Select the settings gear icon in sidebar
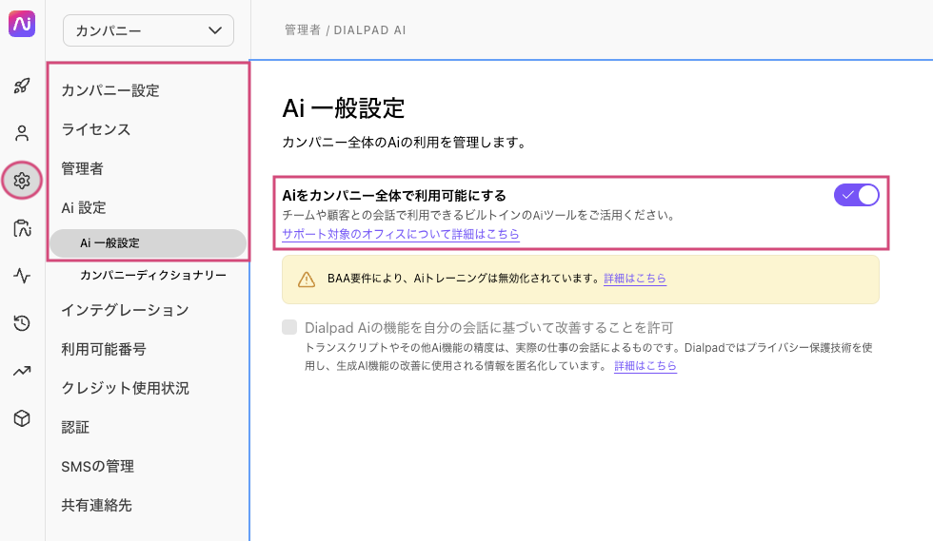Screen dimensions: 933x541 point(22,180)
